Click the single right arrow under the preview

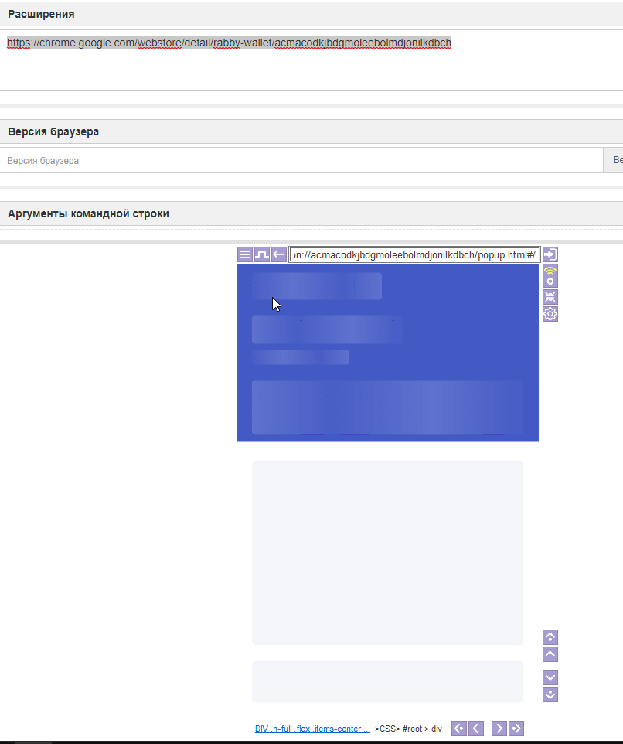coord(499,728)
